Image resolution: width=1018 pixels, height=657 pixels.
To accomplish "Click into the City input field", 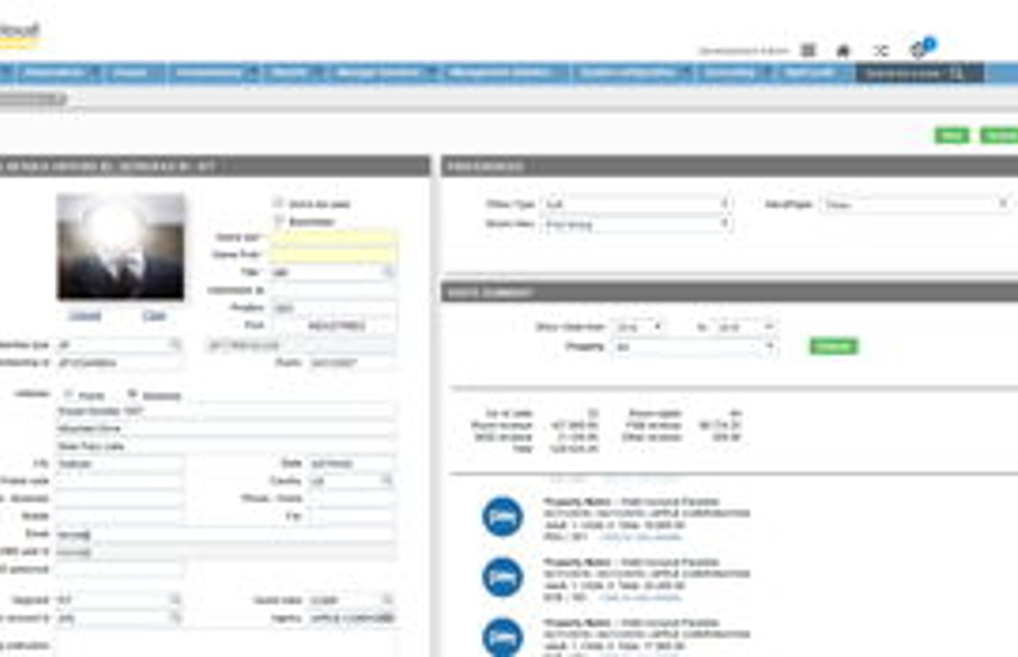I will pyautogui.click(x=120, y=463).
